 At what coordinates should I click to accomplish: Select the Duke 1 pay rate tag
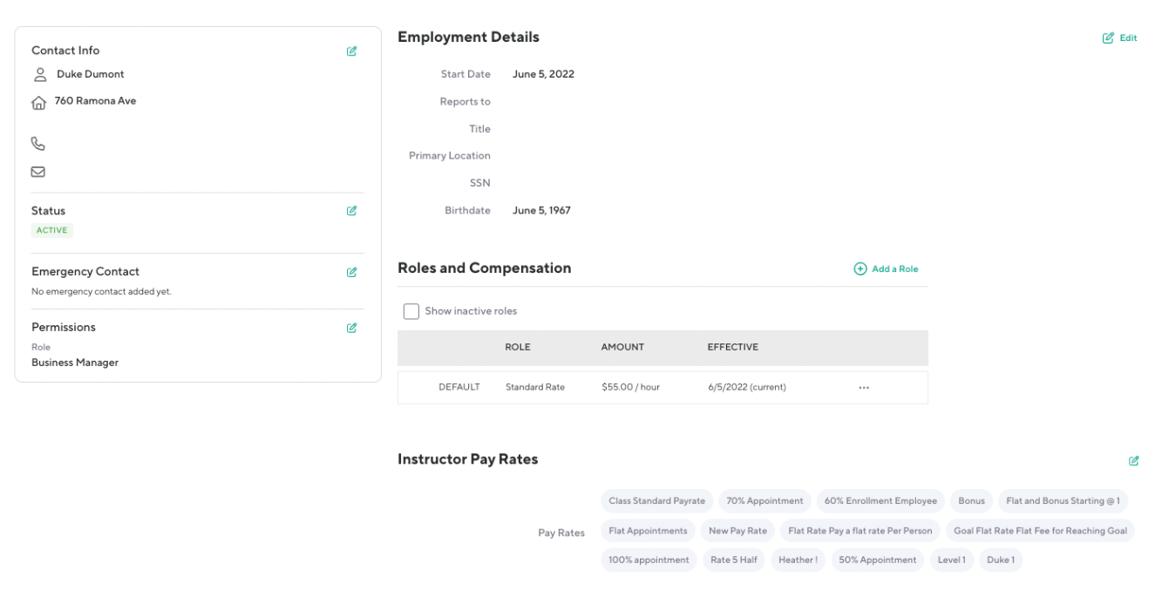(x=1000, y=560)
